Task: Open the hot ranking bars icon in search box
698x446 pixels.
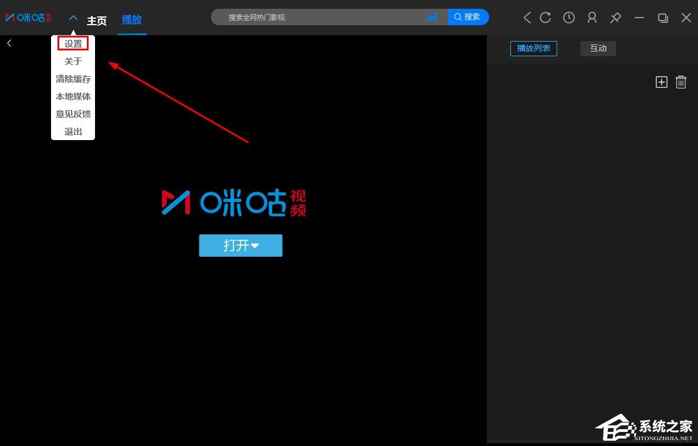Action: coord(432,17)
